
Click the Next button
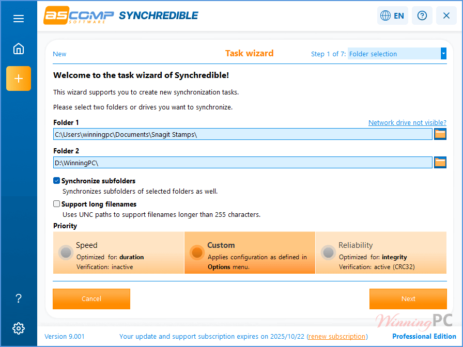pyautogui.click(x=408, y=299)
